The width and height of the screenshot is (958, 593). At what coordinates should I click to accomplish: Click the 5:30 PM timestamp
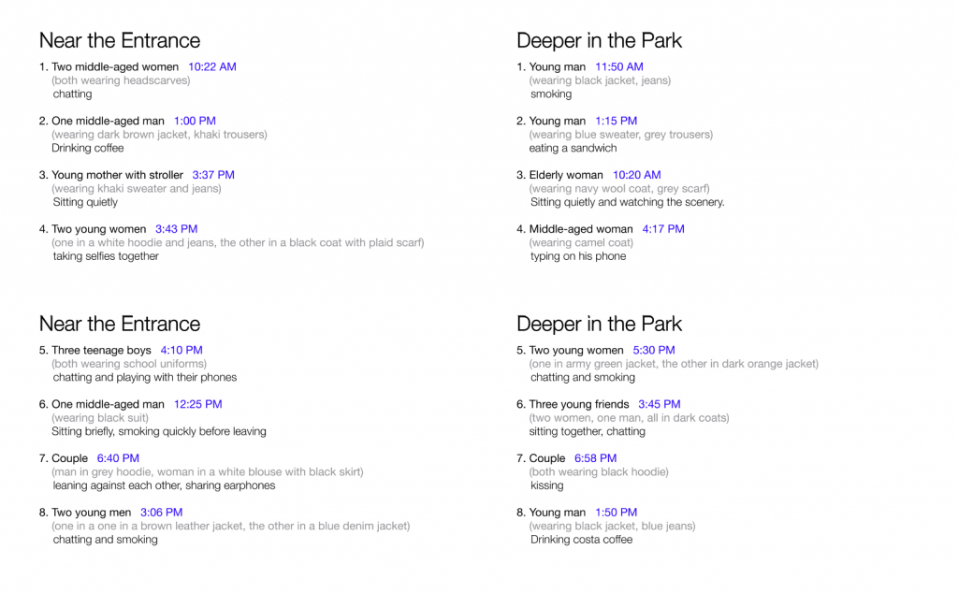point(654,351)
